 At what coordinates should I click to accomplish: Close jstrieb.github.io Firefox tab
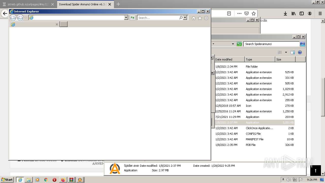[53, 4]
